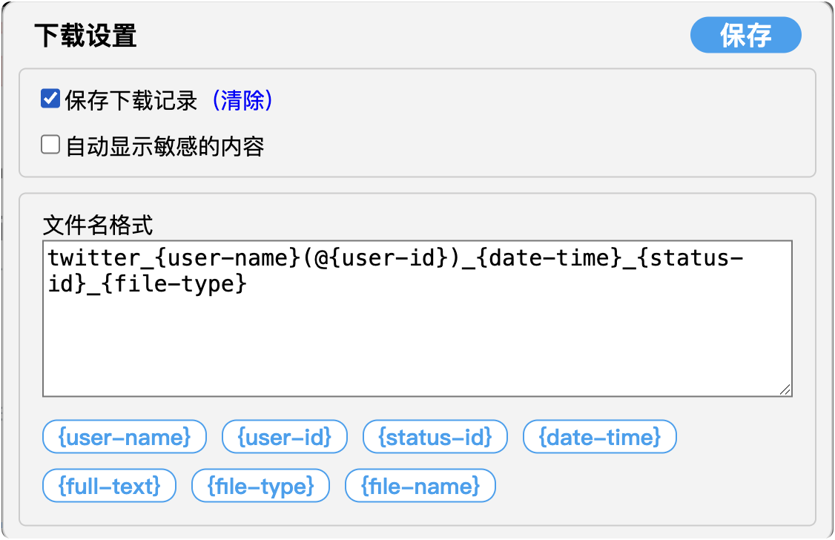Uncheck the 保存下载记录 checkbox
835x540 pixels.
tap(50, 99)
